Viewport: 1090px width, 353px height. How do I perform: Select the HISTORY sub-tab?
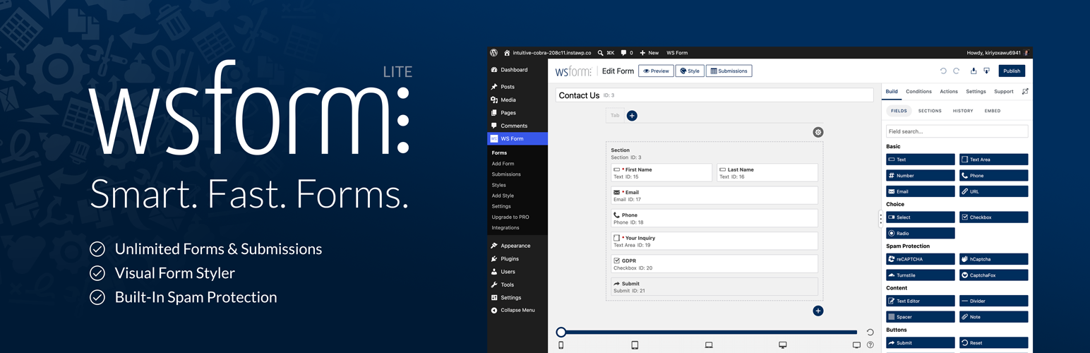[x=963, y=111]
